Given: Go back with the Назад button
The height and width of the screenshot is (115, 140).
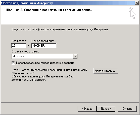Looking at the screenshot, I should [x=87, y=109].
